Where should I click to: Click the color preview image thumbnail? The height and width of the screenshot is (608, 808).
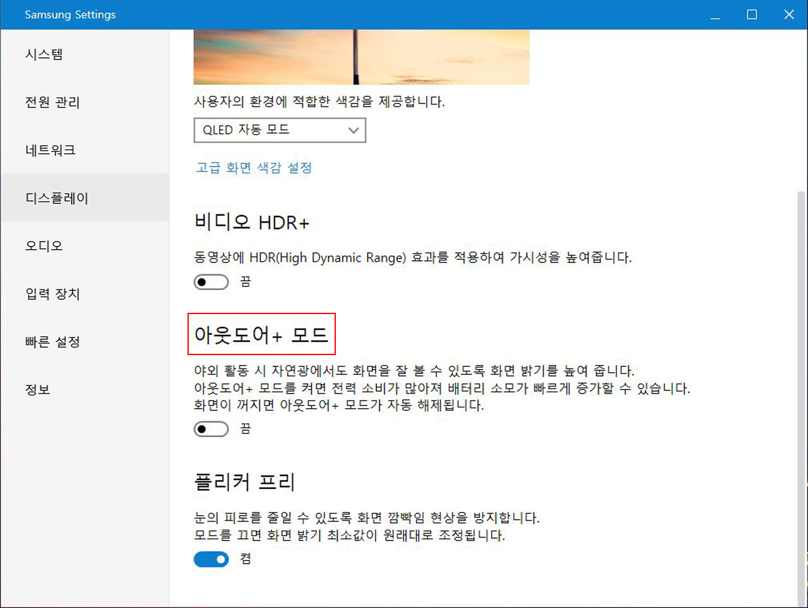(361, 57)
